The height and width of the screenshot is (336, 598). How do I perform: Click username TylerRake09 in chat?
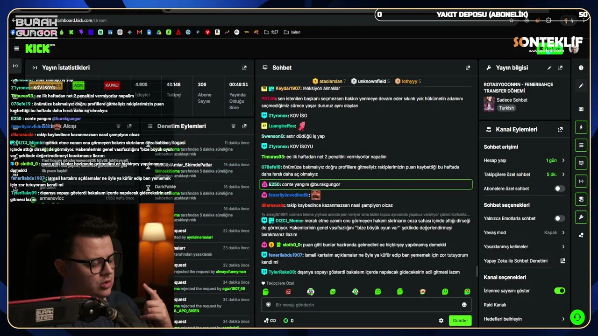[282, 272]
